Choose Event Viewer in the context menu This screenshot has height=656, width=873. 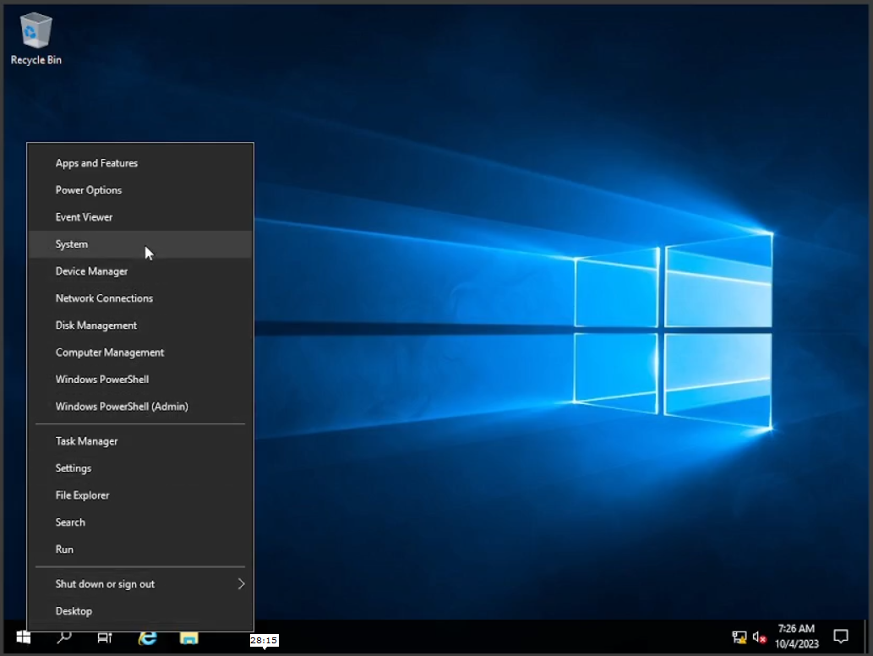point(84,217)
